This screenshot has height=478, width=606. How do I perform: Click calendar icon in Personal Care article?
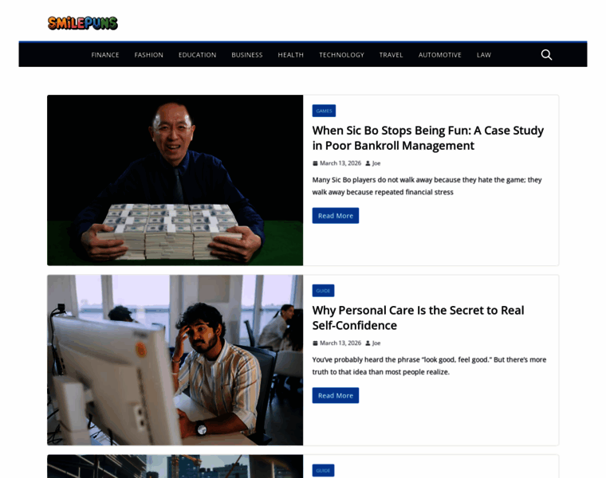click(315, 343)
